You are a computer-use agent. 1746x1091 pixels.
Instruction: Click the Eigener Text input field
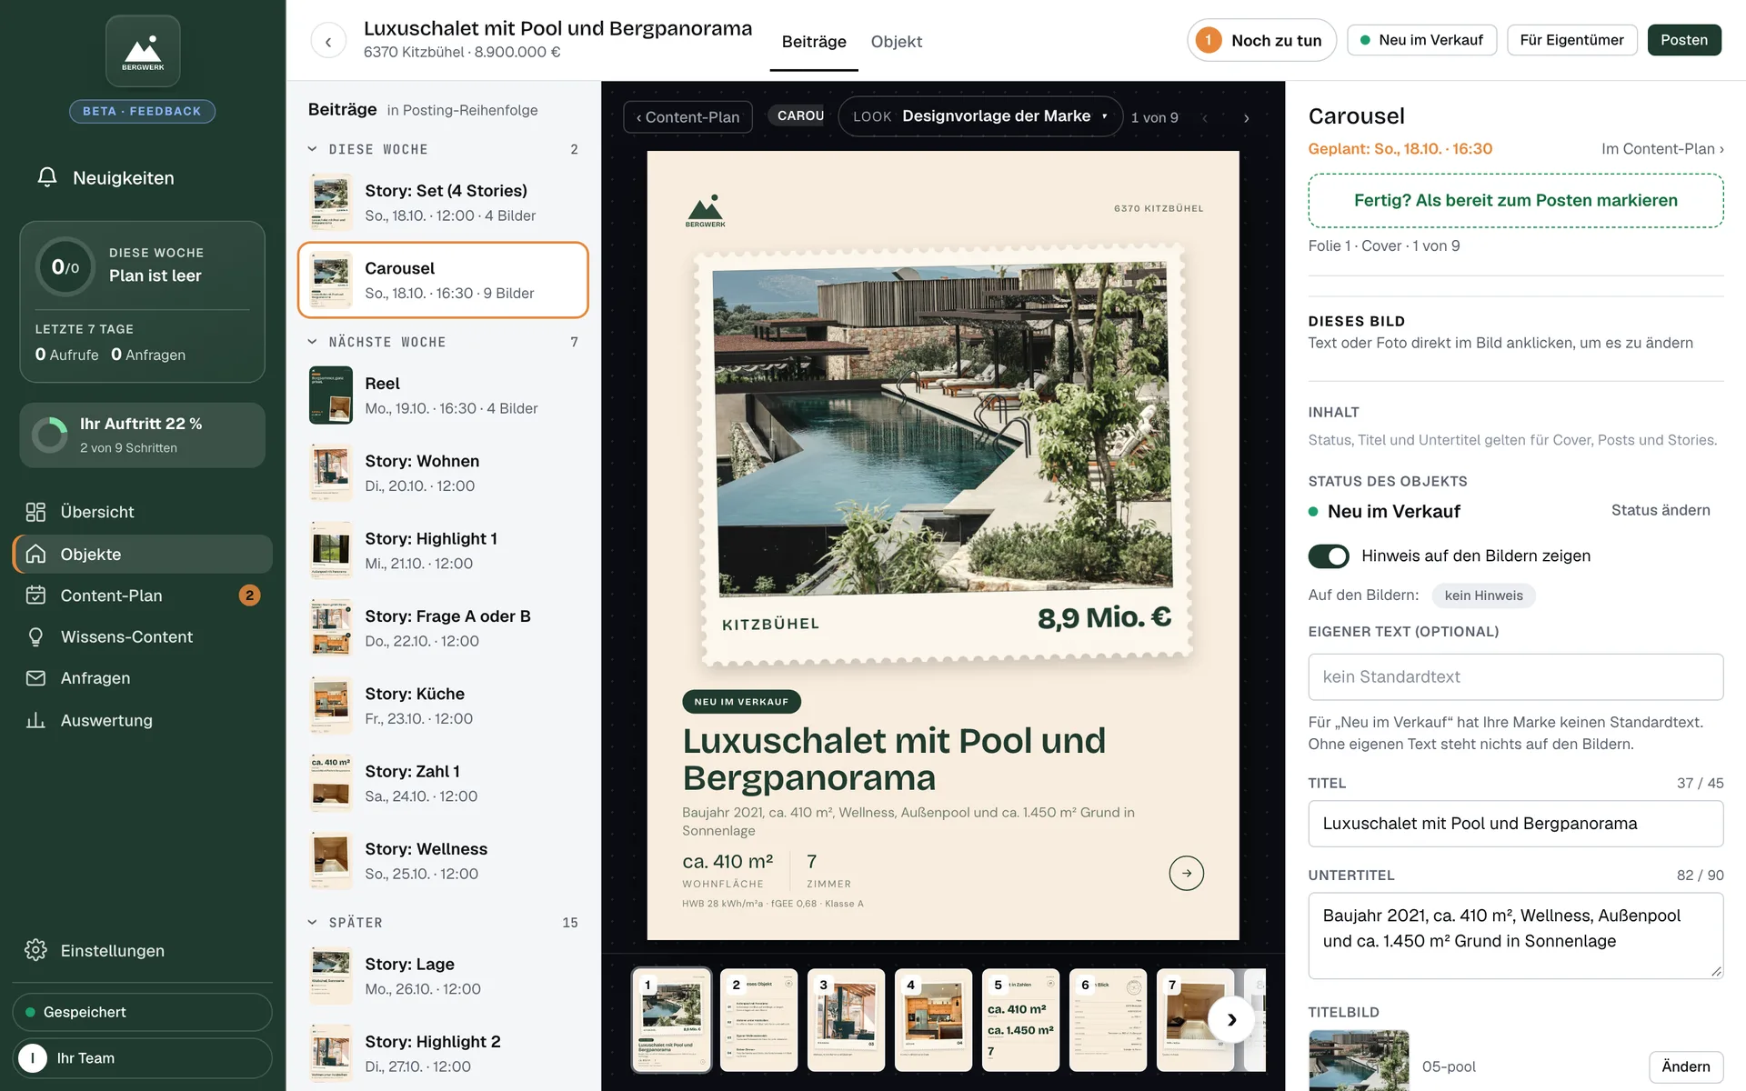pyautogui.click(x=1515, y=677)
